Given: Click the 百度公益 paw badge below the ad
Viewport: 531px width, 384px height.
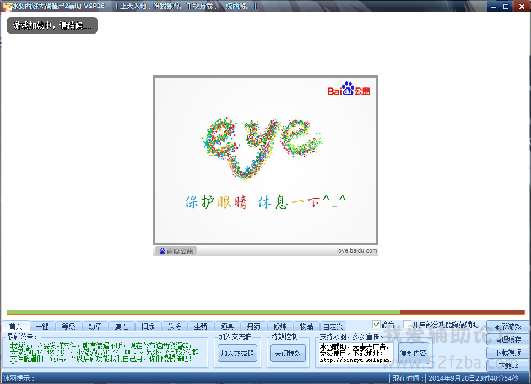Looking at the screenshot, I should point(176,251).
